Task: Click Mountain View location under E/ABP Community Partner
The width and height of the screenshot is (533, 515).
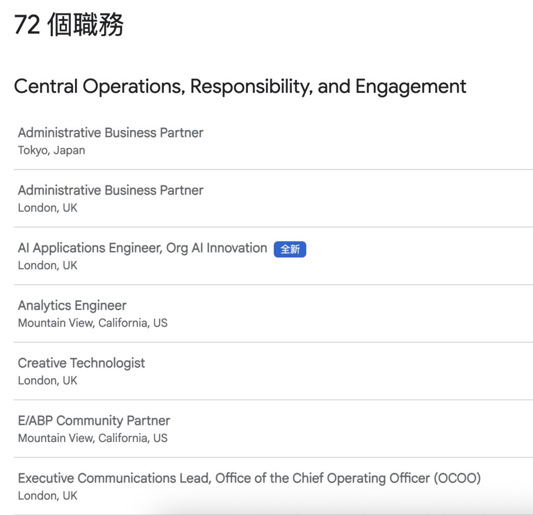Action: pos(93,438)
